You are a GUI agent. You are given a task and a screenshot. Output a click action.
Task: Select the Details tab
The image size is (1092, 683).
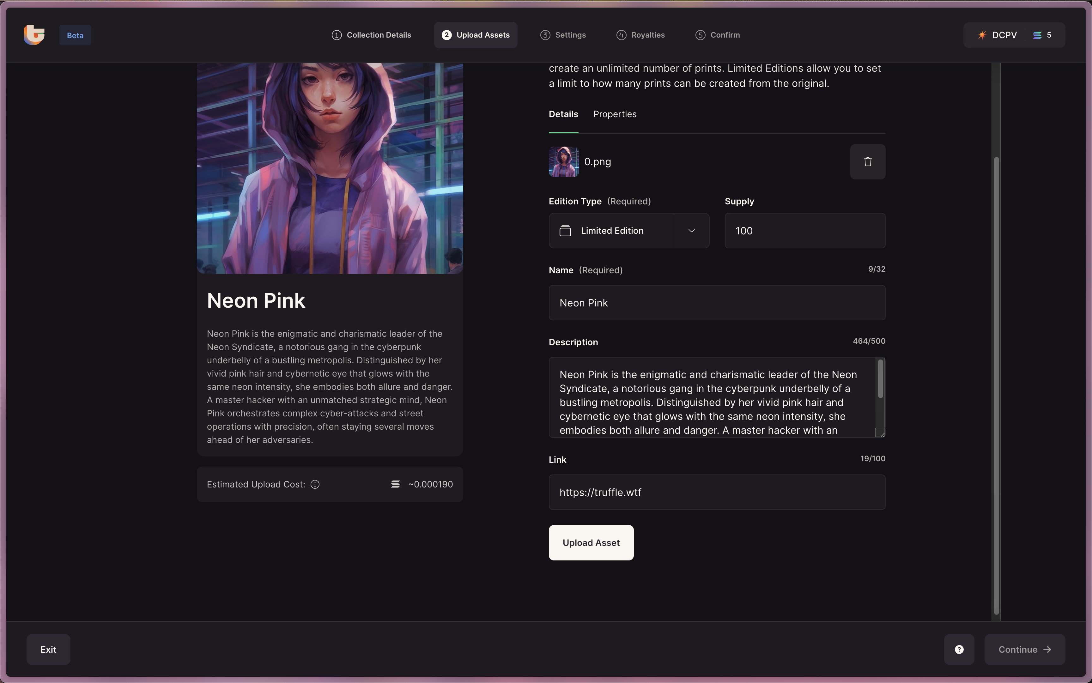(563, 114)
